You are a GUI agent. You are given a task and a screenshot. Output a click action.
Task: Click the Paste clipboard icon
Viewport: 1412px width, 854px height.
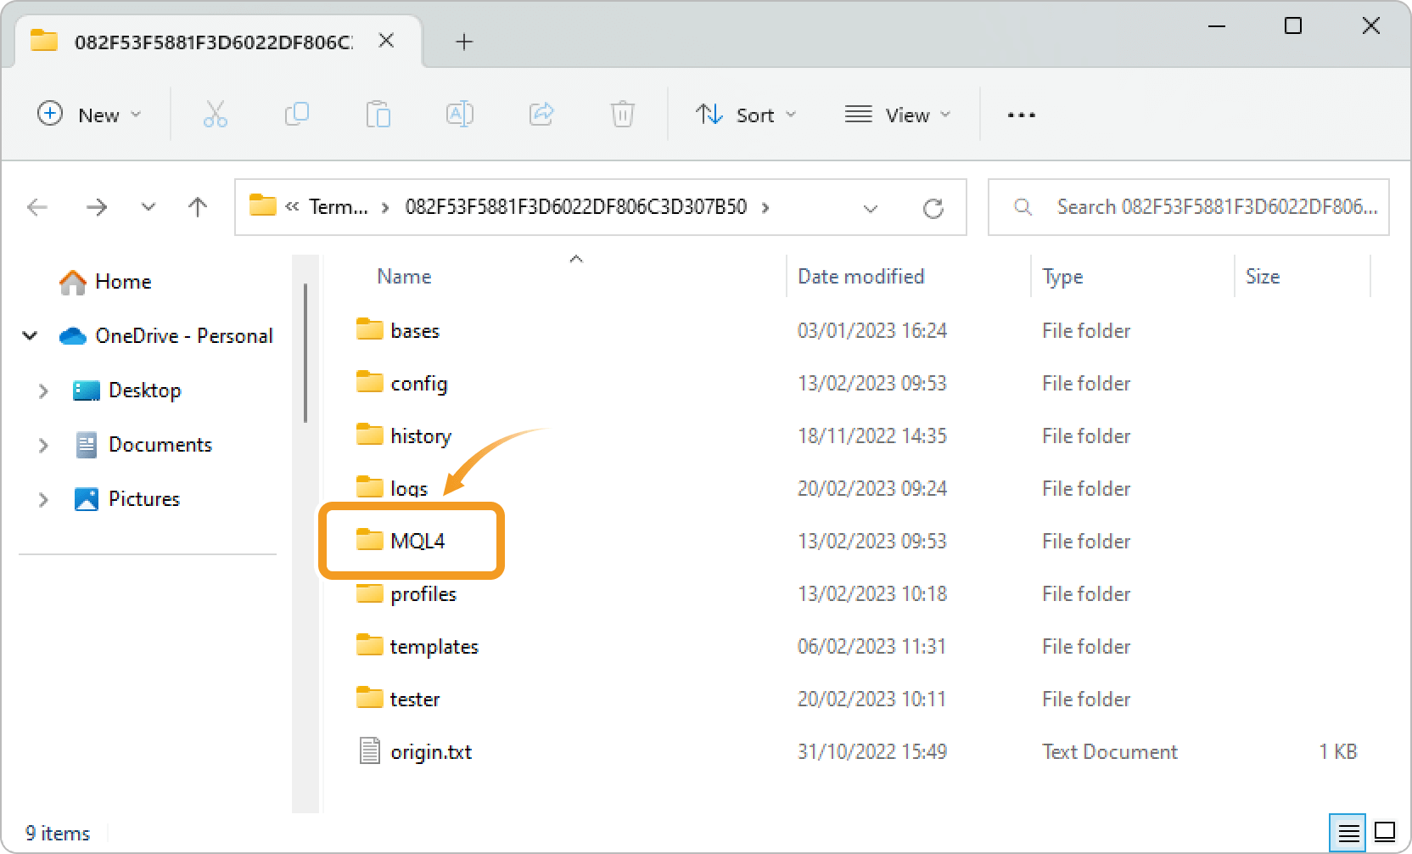tap(378, 115)
